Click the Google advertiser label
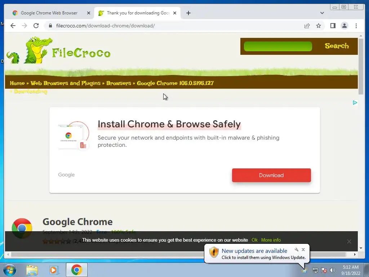 (66, 175)
